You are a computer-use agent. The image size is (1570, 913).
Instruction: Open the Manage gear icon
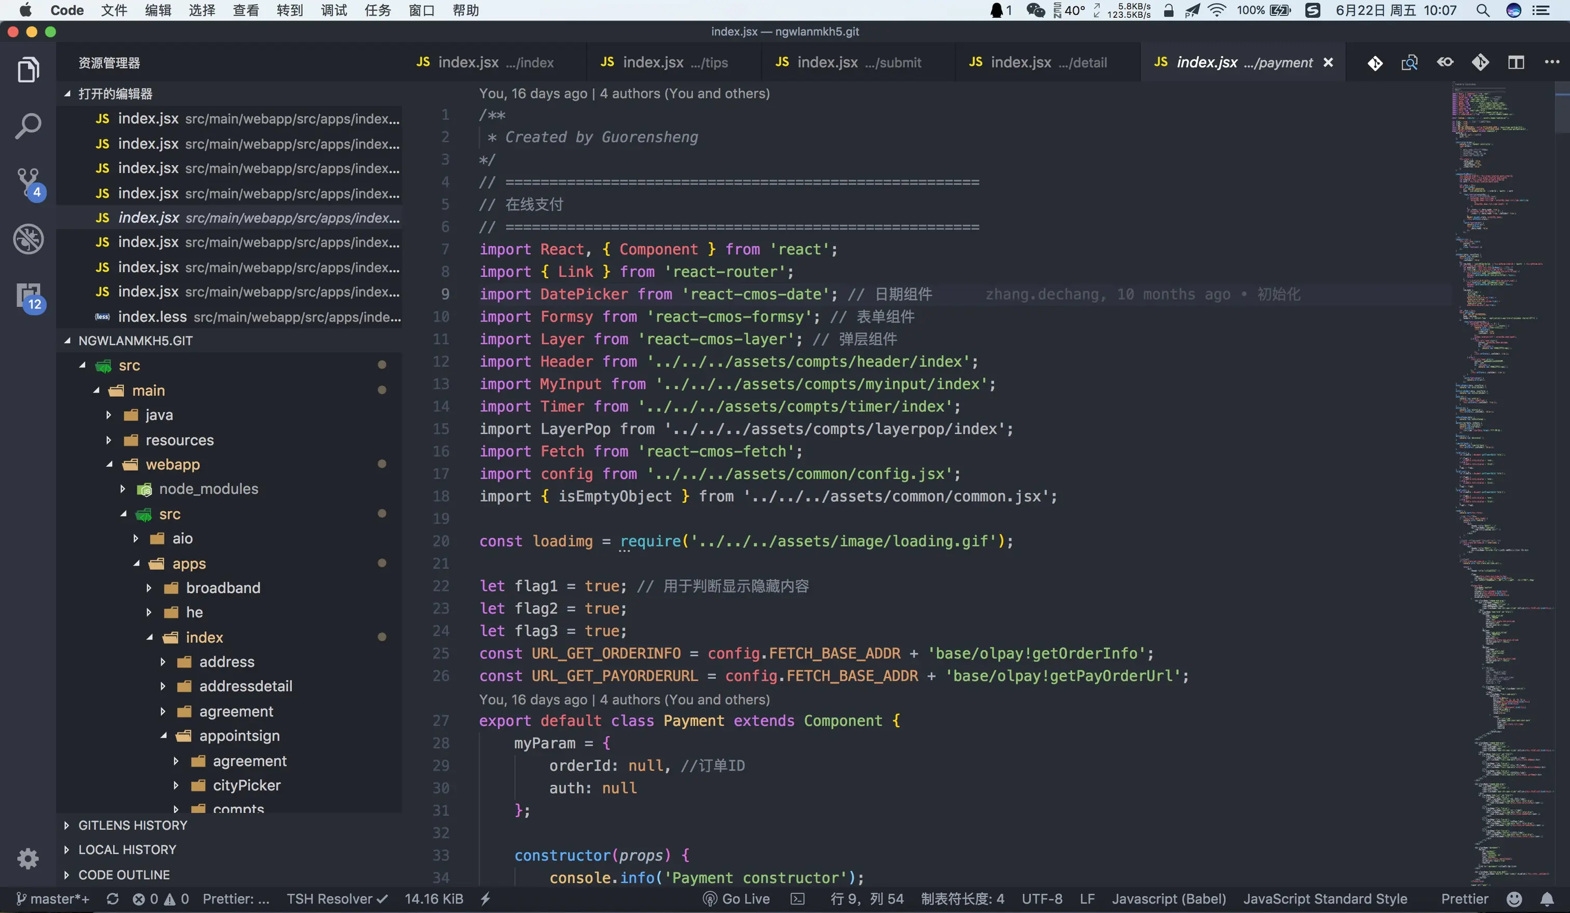tap(28, 858)
